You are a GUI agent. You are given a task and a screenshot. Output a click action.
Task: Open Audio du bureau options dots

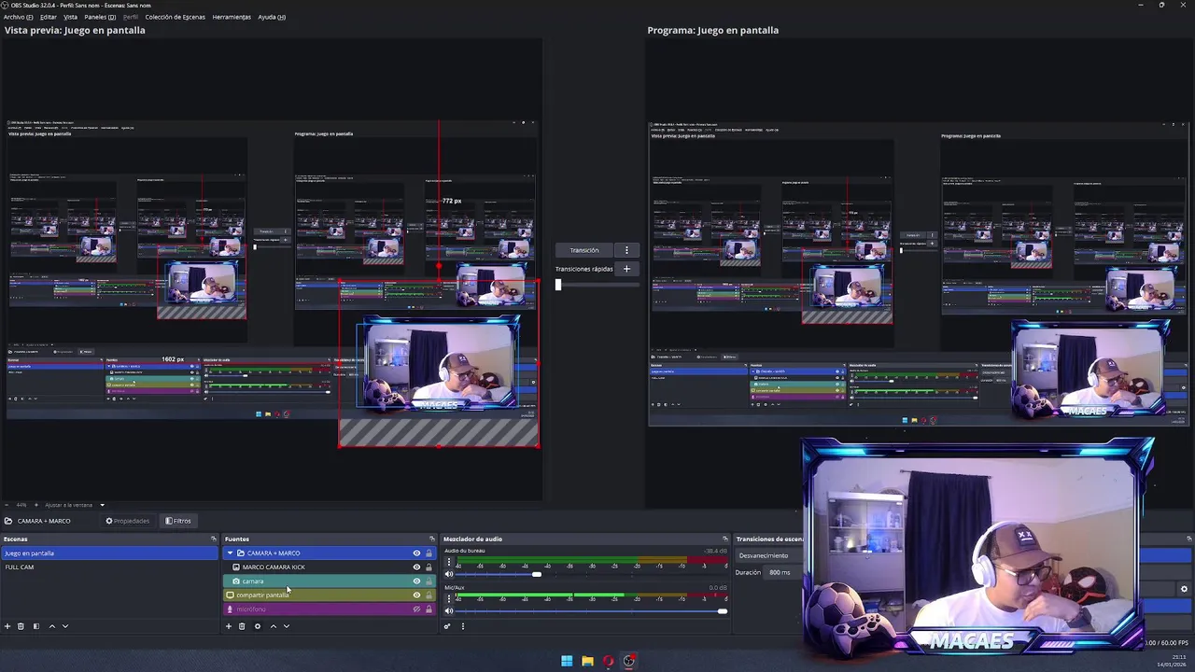point(448,562)
